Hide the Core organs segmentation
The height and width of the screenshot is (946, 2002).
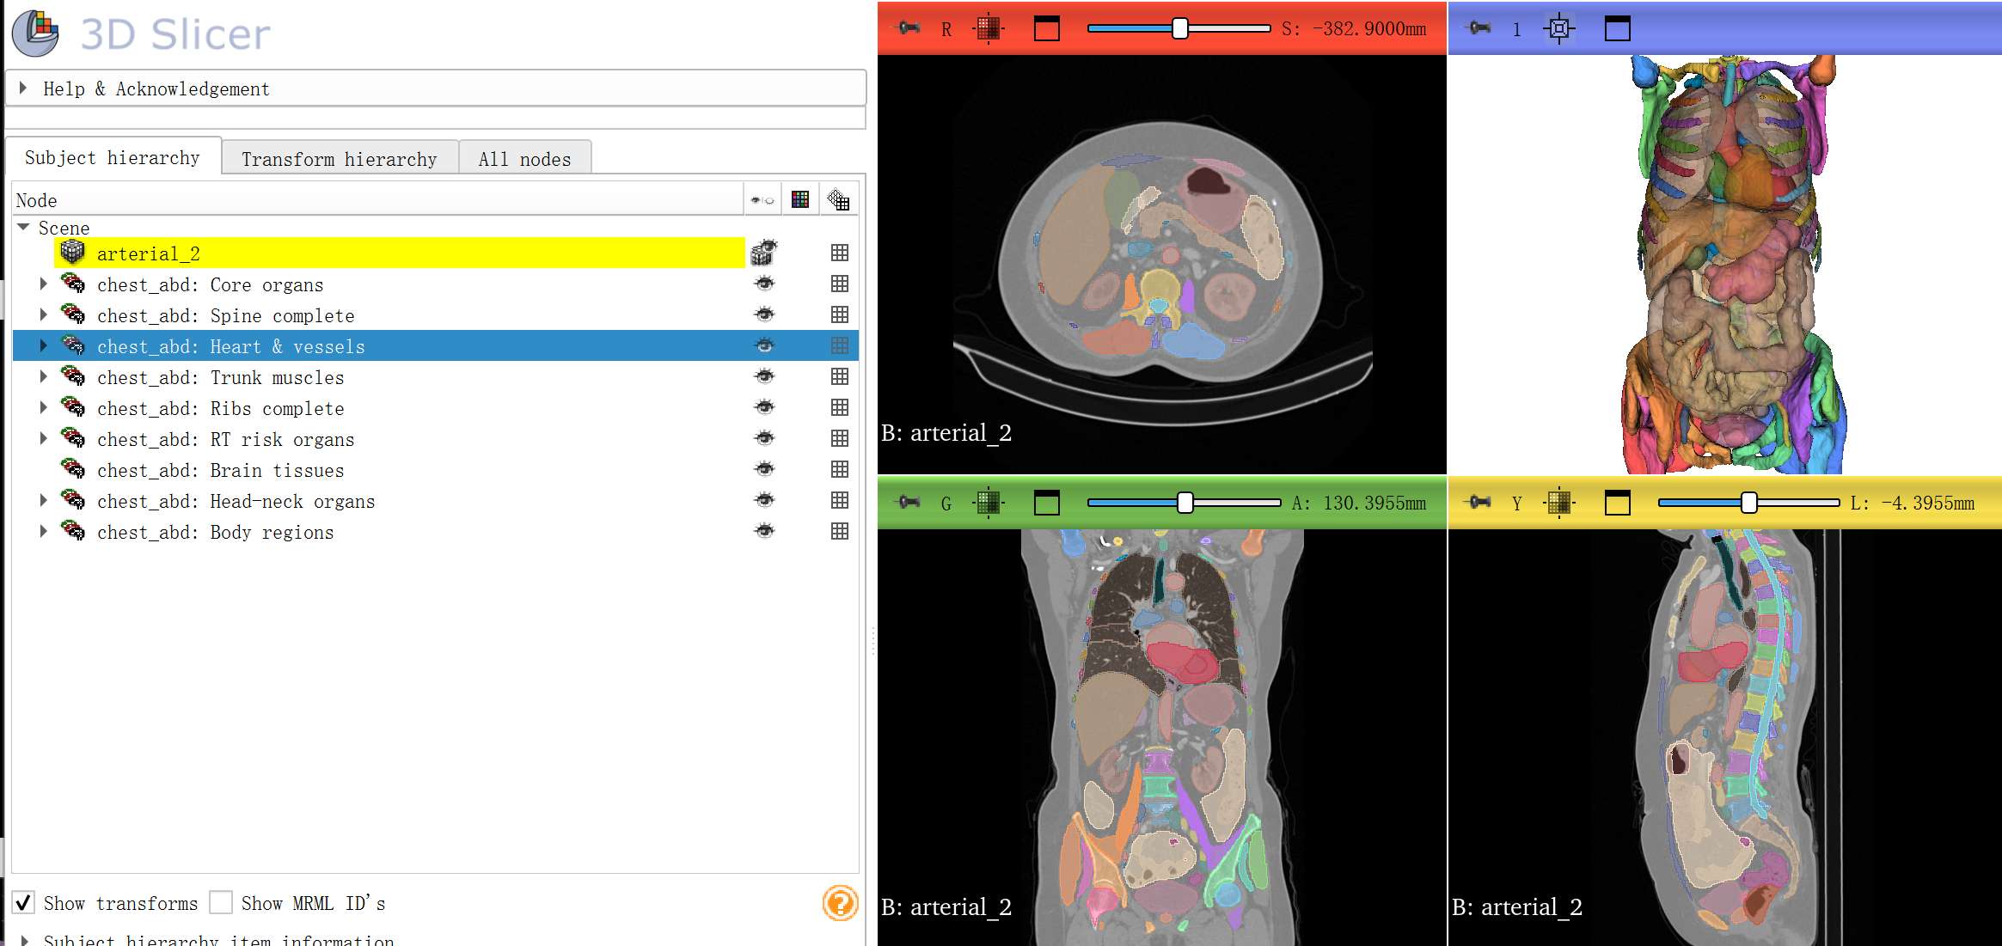point(764,284)
